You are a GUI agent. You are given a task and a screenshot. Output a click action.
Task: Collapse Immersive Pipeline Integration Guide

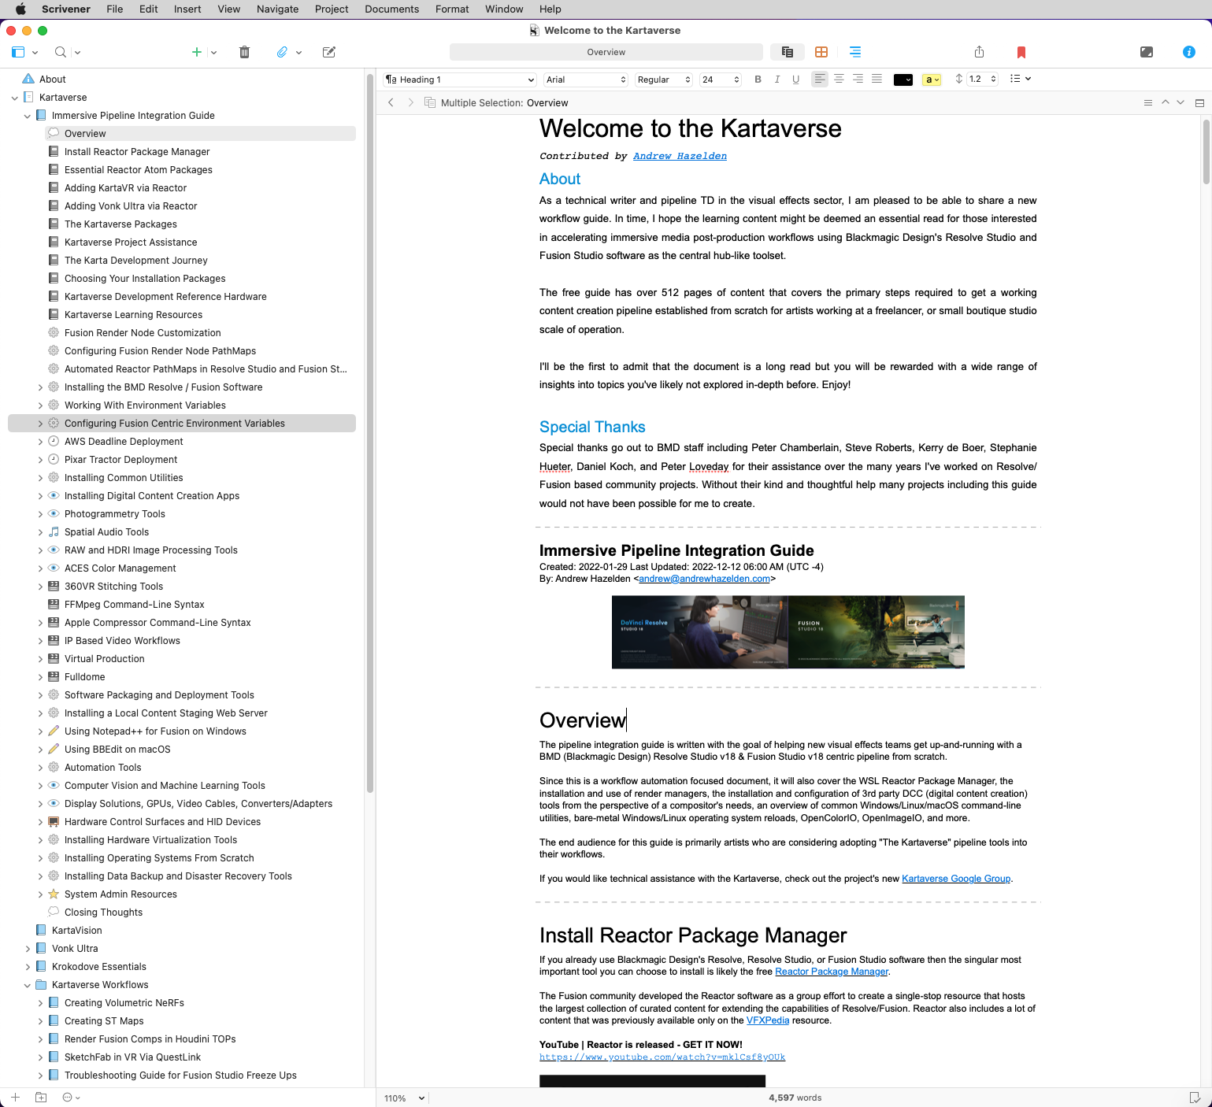[28, 116]
